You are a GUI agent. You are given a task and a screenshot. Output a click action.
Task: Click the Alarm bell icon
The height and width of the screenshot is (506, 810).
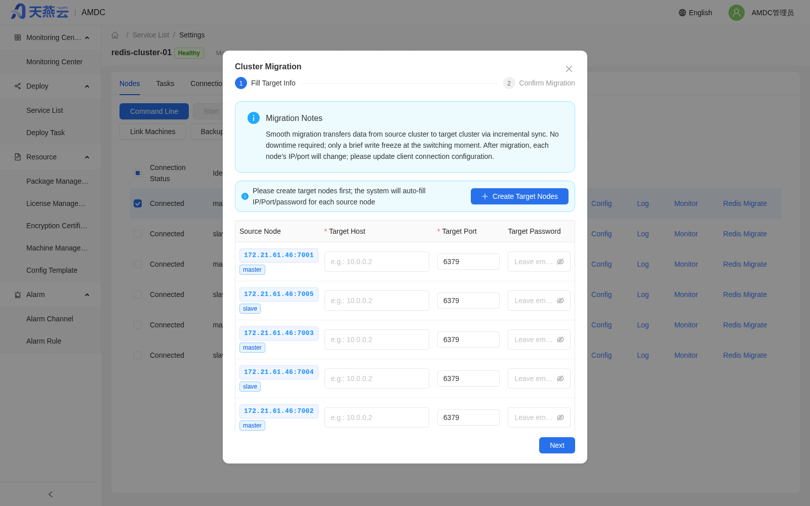pos(18,294)
